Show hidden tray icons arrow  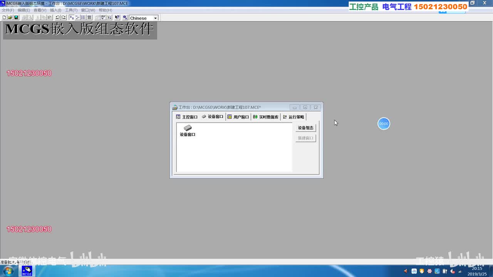[x=405, y=271]
